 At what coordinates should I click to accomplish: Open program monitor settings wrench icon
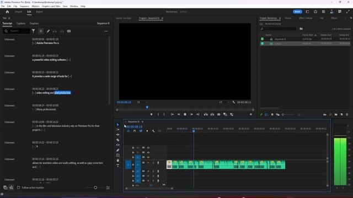234,102
